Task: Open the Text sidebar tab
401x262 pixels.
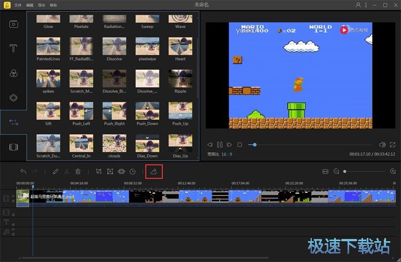Action: coord(13,48)
